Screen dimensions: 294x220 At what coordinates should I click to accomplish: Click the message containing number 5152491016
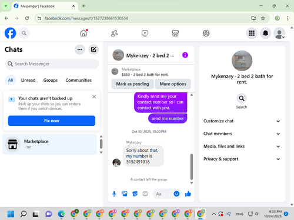tap(143, 156)
